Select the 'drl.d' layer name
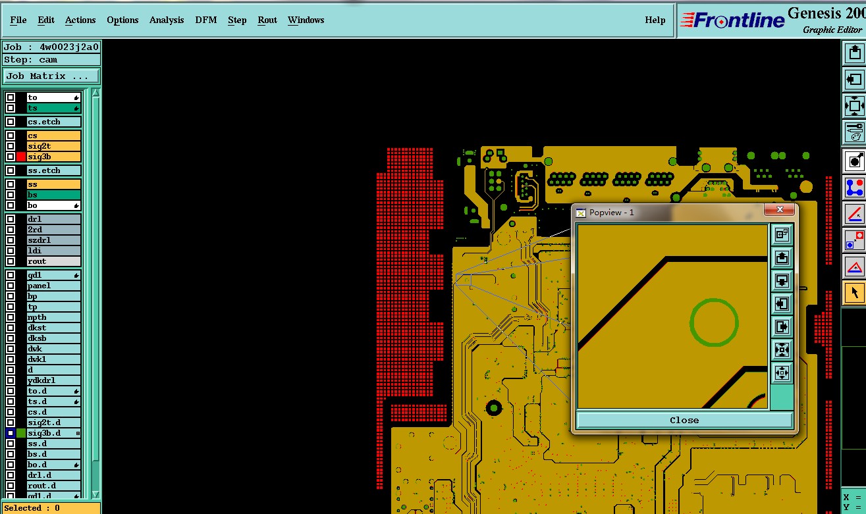The width and height of the screenshot is (866, 514). point(53,475)
